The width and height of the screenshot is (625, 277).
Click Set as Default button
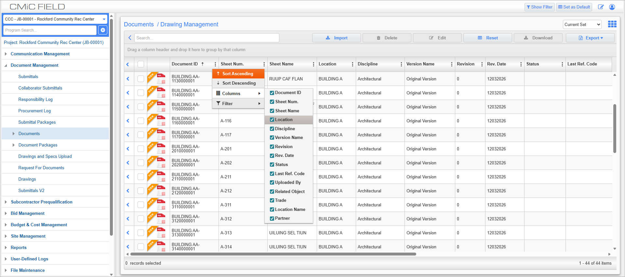(x=574, y=7)
